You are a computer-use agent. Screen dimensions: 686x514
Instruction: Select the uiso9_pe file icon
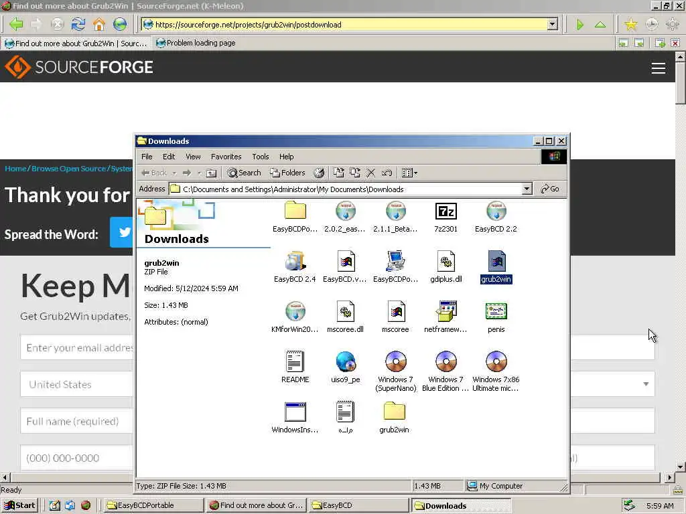(345, 361)
